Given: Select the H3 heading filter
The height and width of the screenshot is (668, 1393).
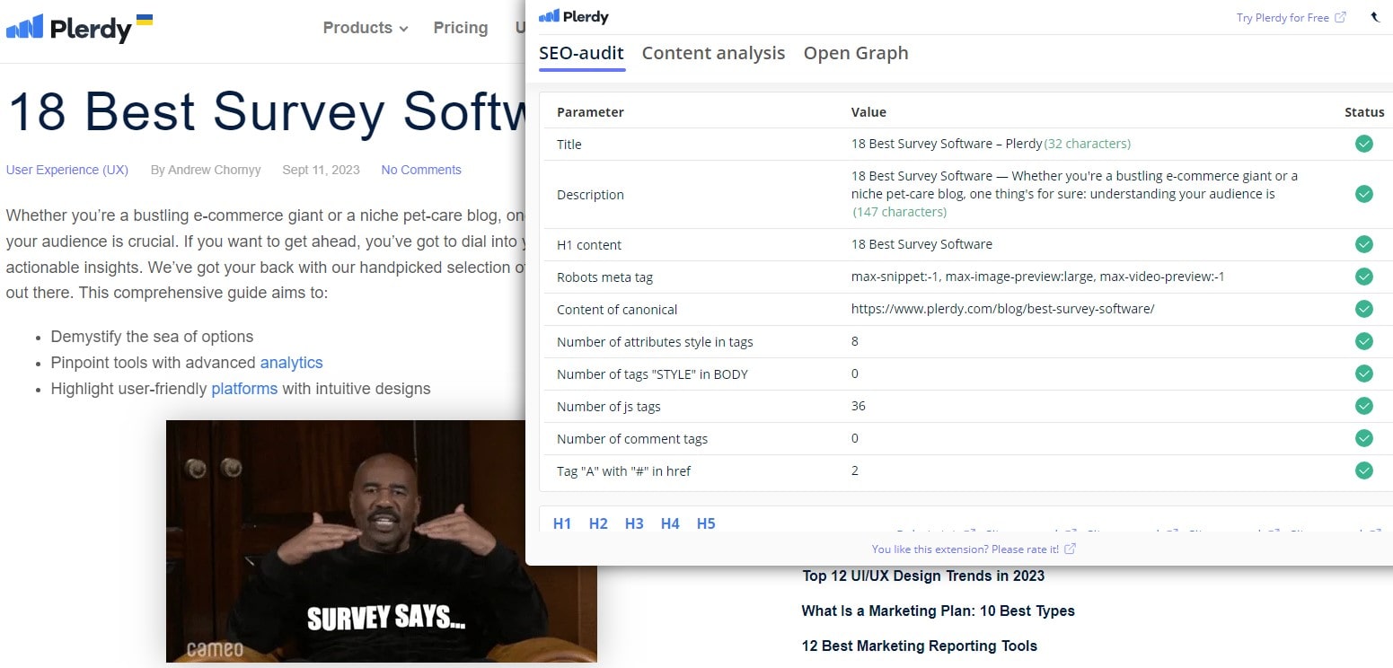Looking at the screenshot, I should pos(634,523).
